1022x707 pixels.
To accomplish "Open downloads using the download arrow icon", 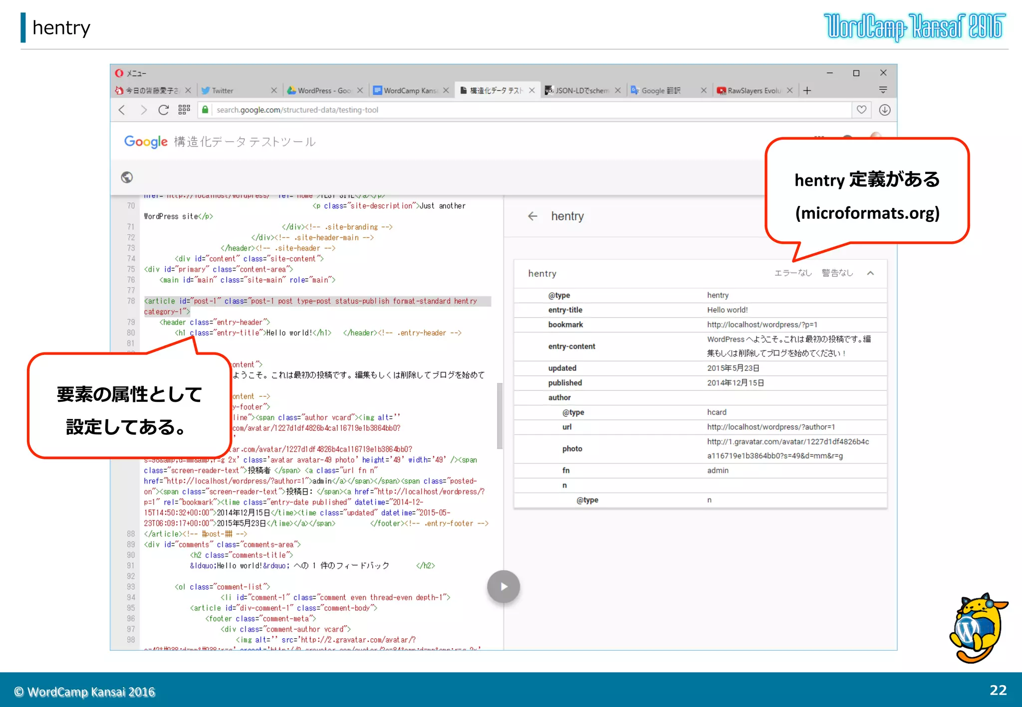I will [884, 110].
